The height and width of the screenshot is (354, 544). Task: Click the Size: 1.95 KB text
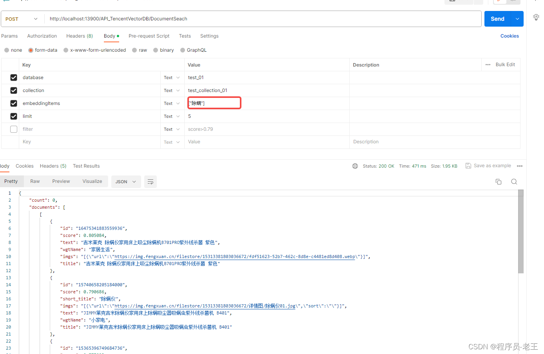click(444, 166)
